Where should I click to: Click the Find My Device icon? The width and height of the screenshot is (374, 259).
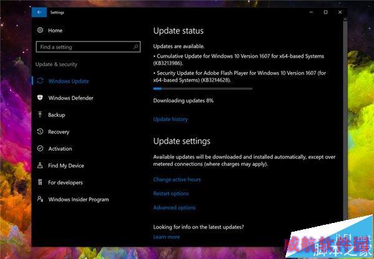click(40, 165)
